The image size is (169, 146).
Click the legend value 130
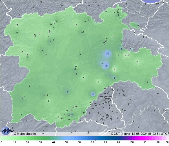[x=167, y=142]
